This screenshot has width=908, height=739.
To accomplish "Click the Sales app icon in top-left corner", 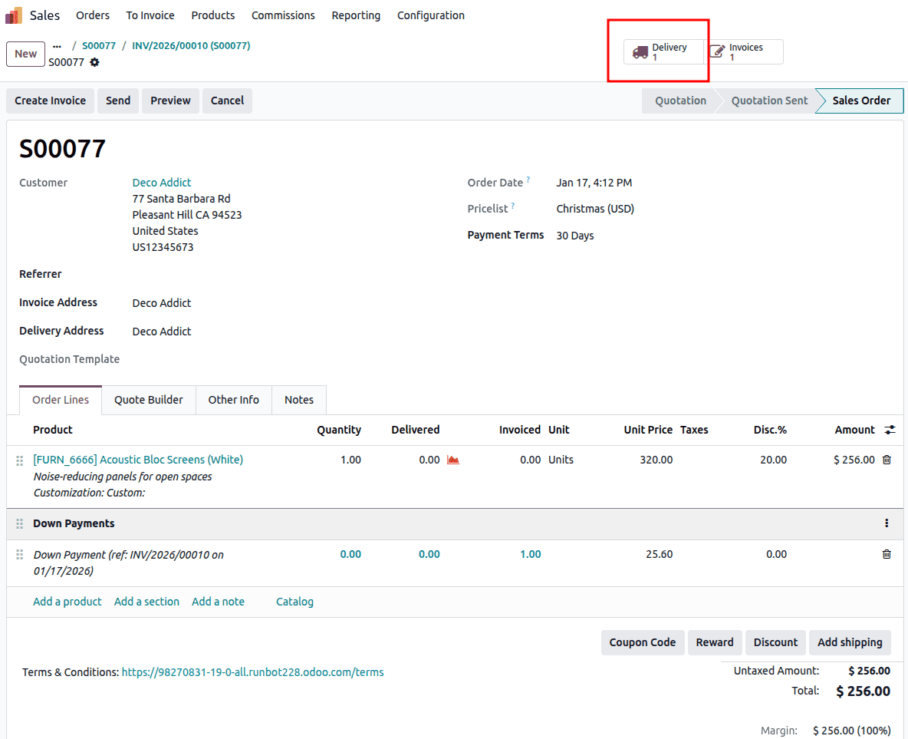I will [12, 15].
